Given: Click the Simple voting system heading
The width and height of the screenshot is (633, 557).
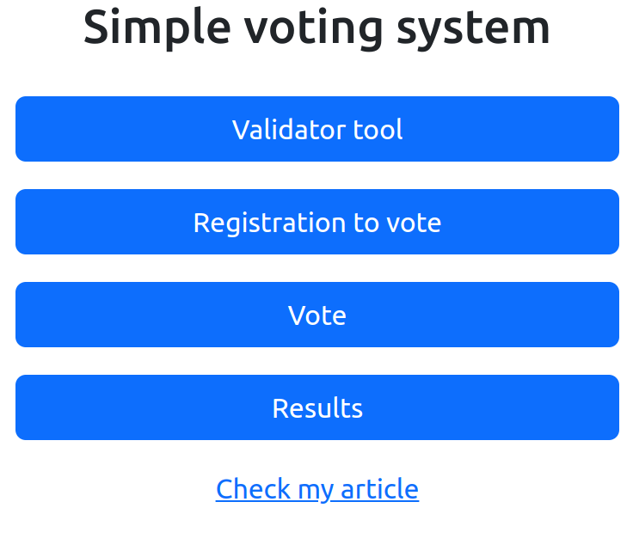Looking at the screenshot, I should click(316, 27).
